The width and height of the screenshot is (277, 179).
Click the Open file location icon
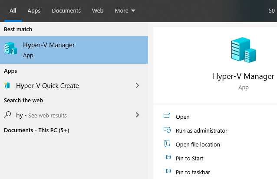(167, 143)
